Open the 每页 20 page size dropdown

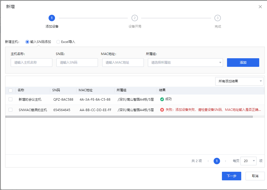248,161
